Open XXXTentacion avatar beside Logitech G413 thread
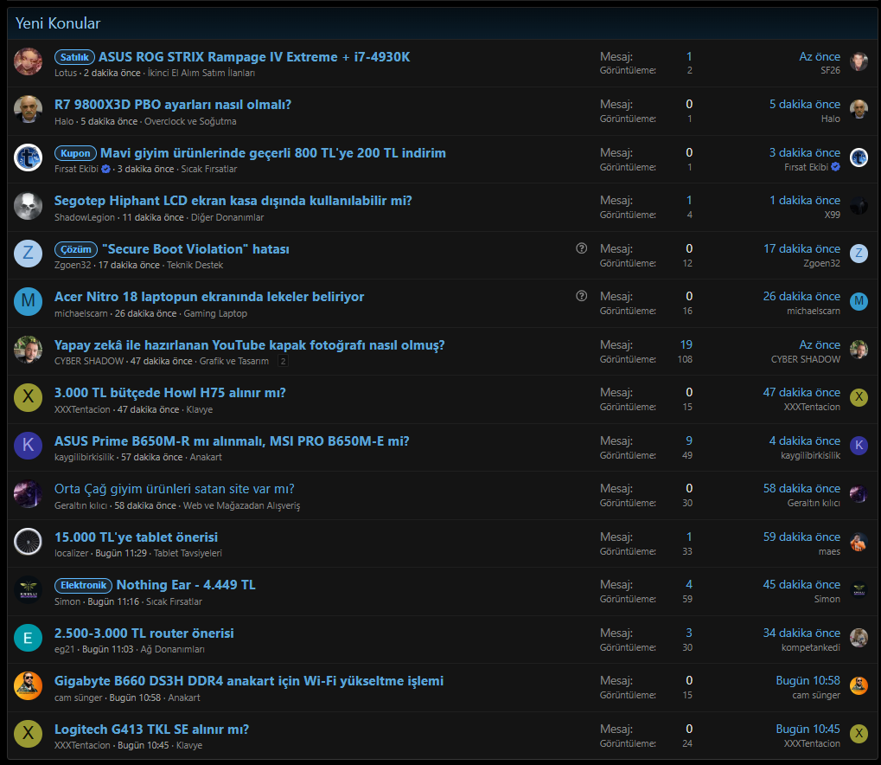The width and height of the screenshot is (881, 765). click(28, 735)
